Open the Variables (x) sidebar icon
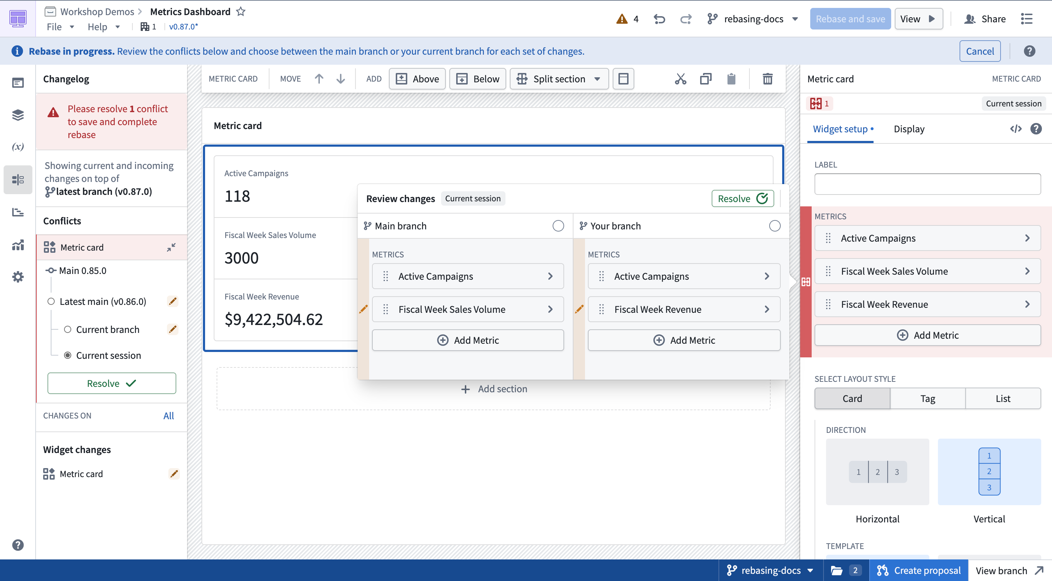Image resolution: width=1052 pixels, height=581 pixels. [18, 146]
